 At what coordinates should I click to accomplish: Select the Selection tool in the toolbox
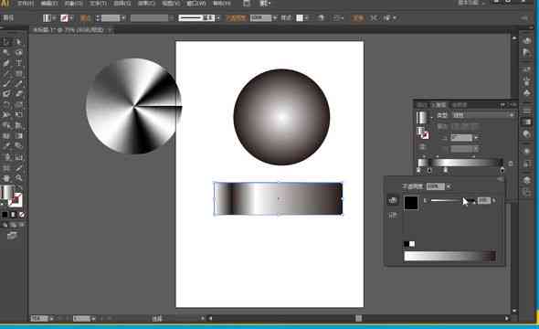pos(5,42)
